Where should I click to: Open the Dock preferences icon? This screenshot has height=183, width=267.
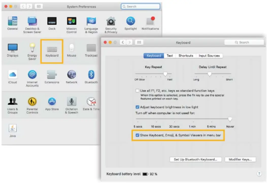52,23
